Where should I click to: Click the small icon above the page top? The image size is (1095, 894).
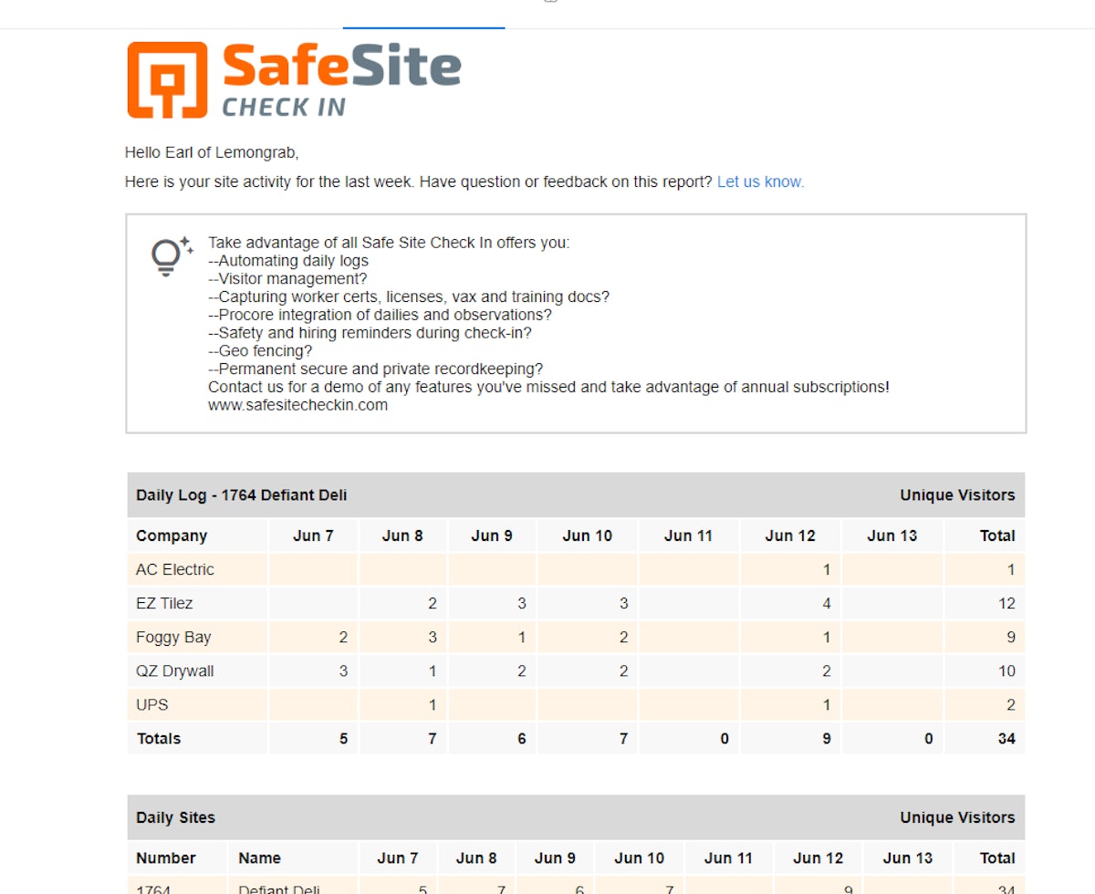pyautogui.click(x=548, y=5)
